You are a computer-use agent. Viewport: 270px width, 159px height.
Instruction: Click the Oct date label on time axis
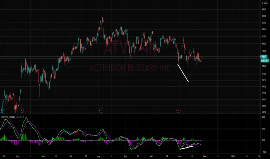152,156
